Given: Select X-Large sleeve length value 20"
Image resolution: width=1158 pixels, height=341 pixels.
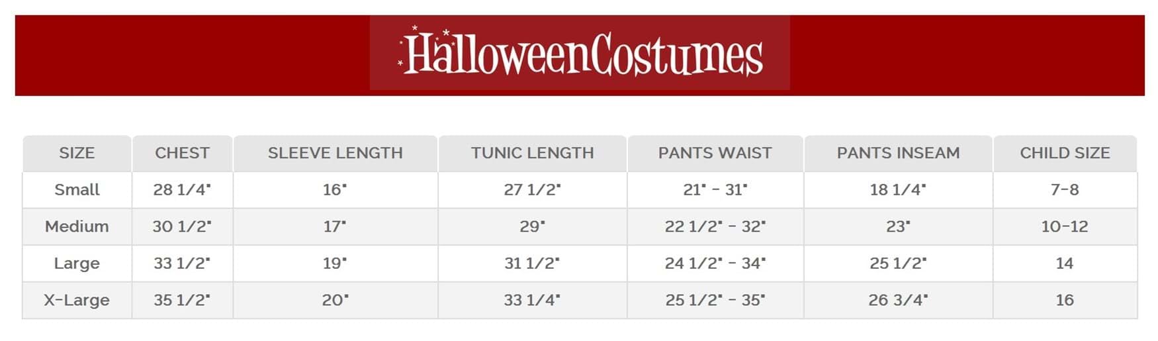Looking at the screenshot, I should click(x=335, y=300).
